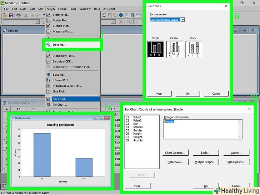The height and width of the screenshot is (195, 260).
Task: Click the blue info toolbar icon
Action: tap(121, 15)
